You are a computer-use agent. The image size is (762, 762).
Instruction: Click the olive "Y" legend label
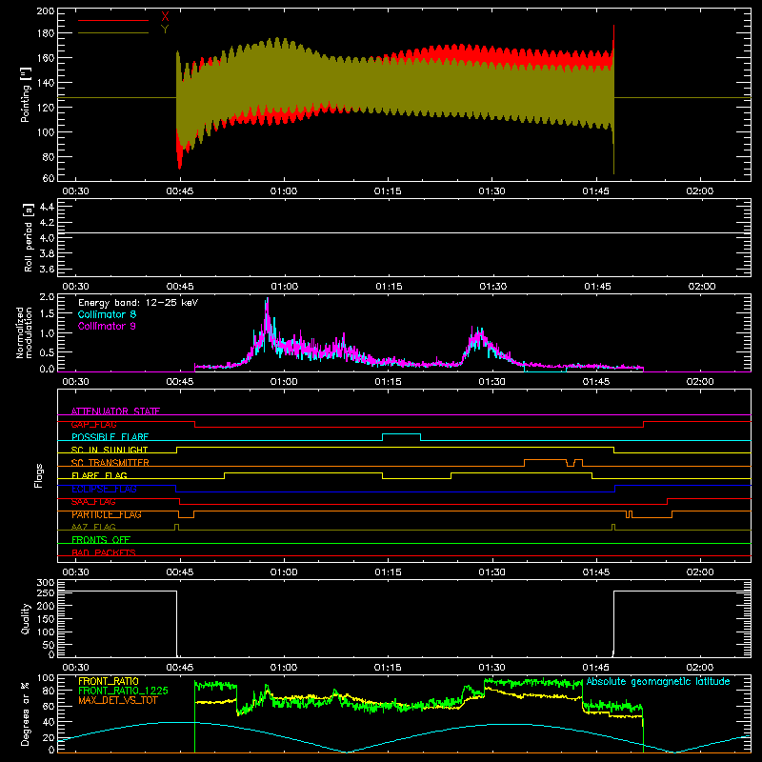click(165, 30)
